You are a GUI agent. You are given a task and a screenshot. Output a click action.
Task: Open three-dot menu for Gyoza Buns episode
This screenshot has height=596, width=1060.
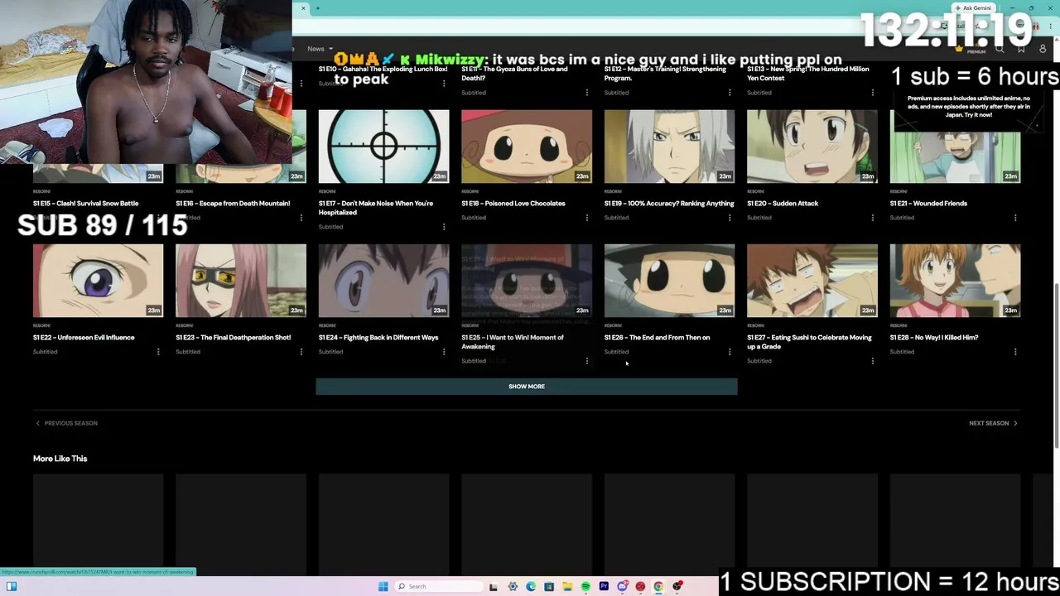point(587,93)
